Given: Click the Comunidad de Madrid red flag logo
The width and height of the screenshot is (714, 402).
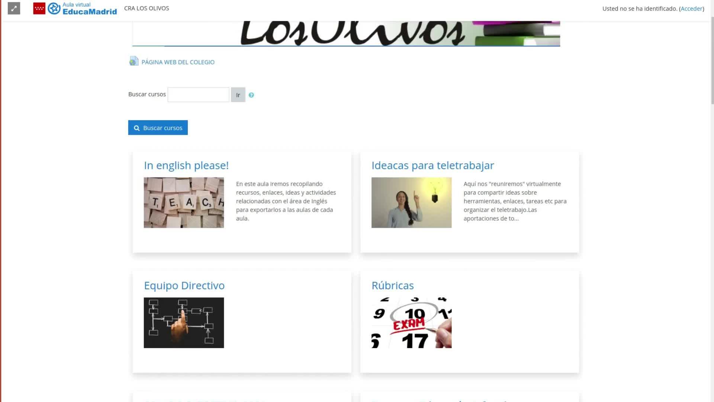Looking at the screenshot, I should point(39,8).
